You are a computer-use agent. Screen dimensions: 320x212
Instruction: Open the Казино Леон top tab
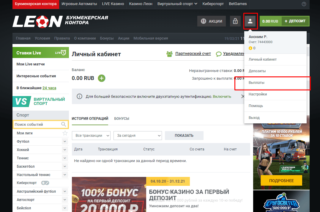141,4
